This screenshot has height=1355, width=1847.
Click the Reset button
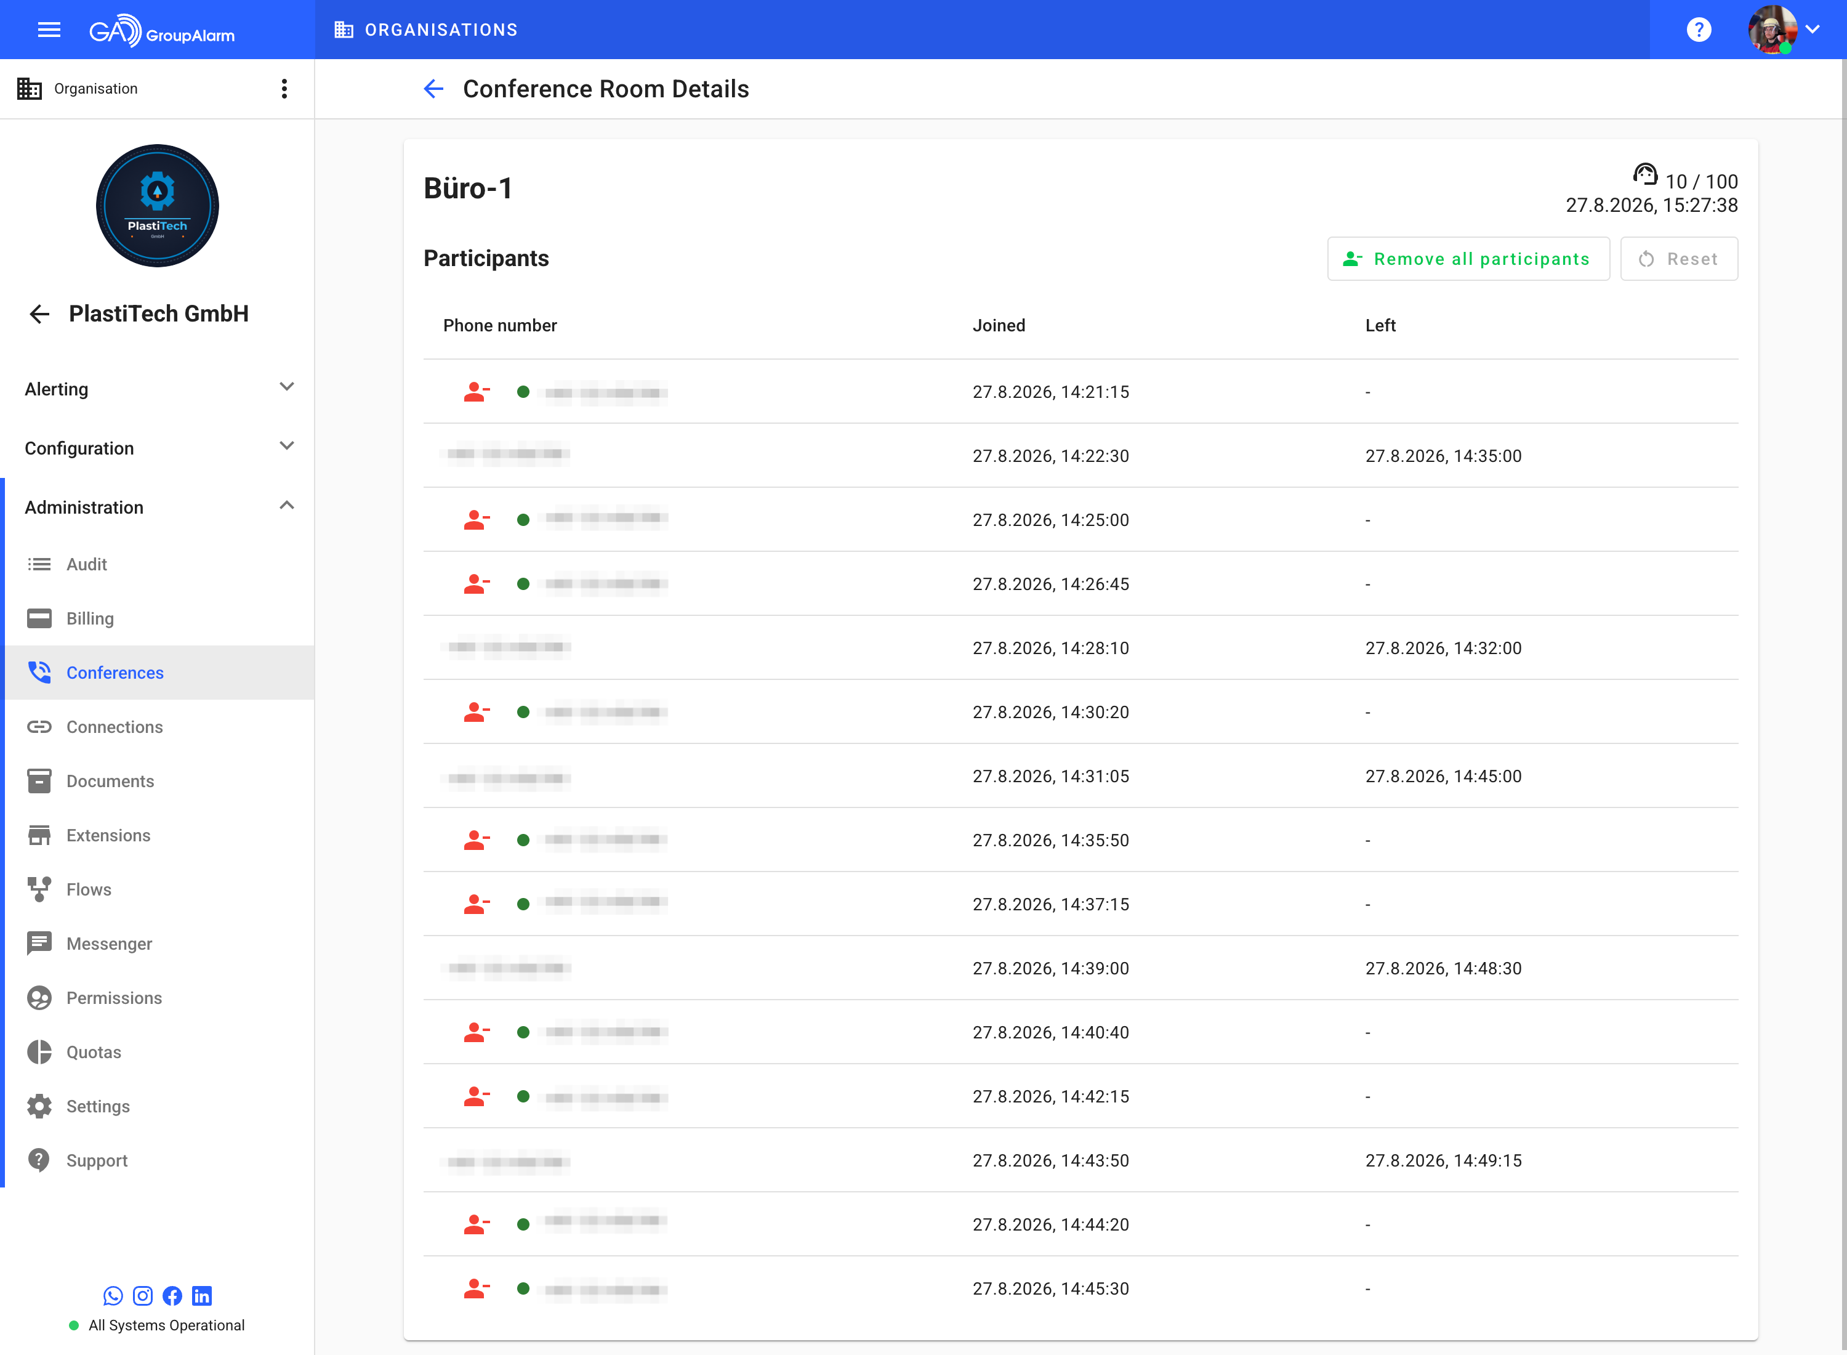point(1678,259)
